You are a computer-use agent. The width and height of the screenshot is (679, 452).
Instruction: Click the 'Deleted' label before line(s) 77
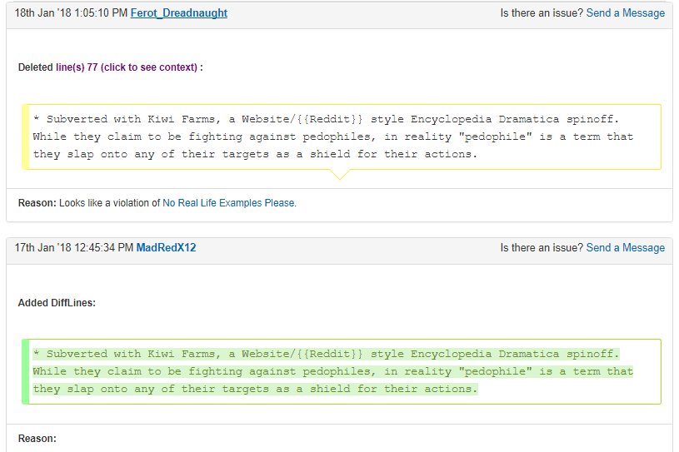[x=36, y=67]
